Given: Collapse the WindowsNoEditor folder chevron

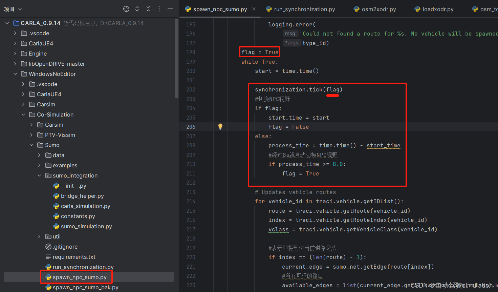Looking at the screenshot, I should [15, 74].
